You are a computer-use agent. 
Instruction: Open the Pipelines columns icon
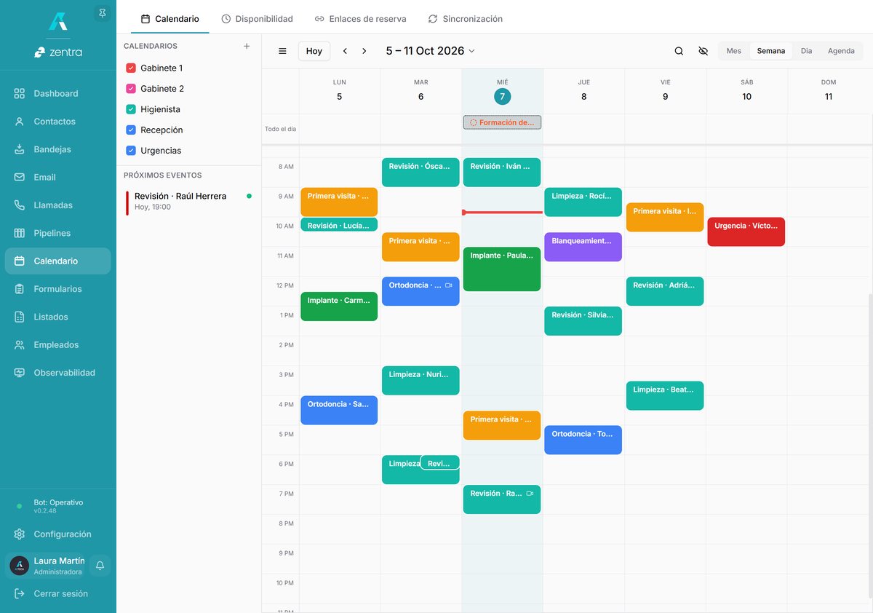(20, 233)
